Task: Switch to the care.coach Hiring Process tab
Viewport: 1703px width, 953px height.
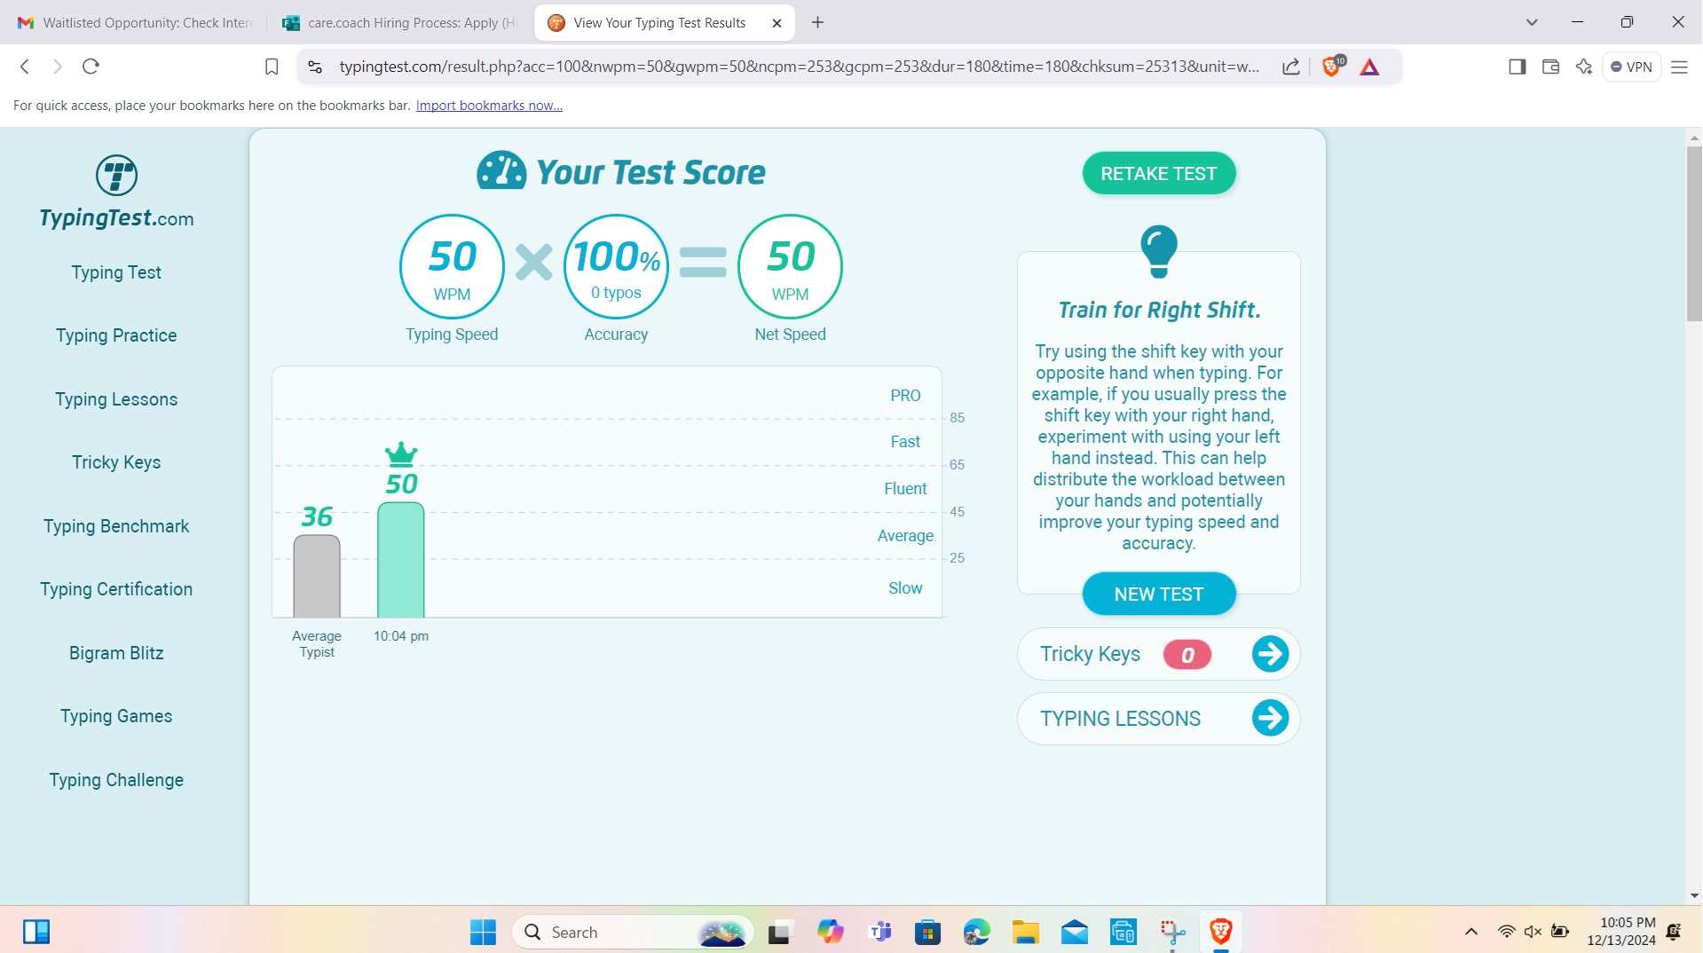Action: click(x=401, y=22)
